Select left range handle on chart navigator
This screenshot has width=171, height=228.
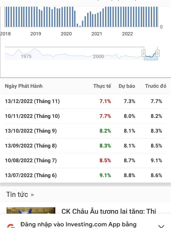click(x=144, y=53)
